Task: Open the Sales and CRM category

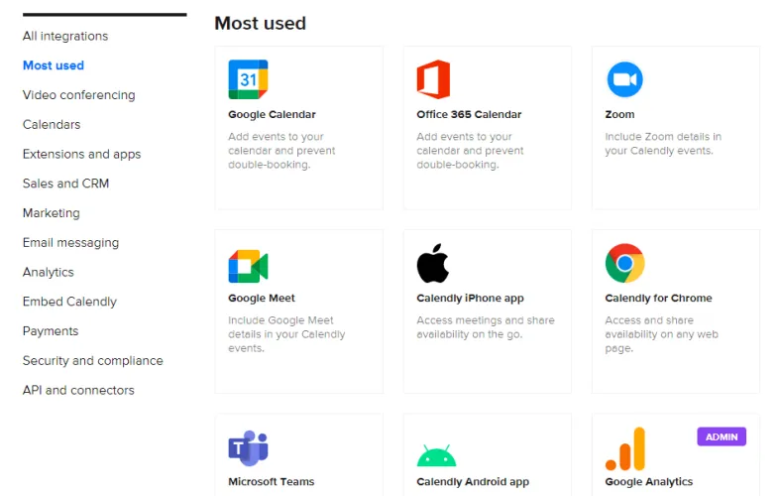Action: (x=65, y=184)
